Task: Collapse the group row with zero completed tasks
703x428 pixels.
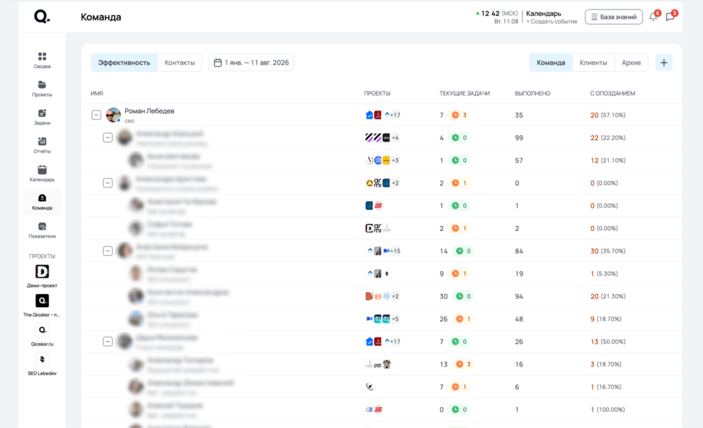Action: (x=108, y=183)
